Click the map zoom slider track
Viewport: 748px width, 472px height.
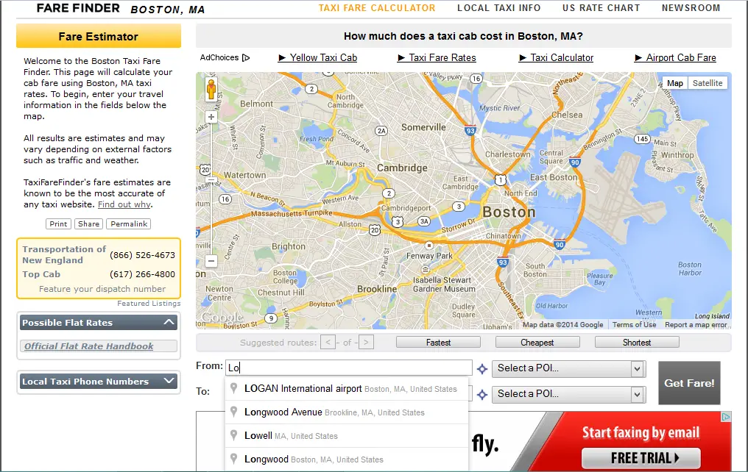211,190
